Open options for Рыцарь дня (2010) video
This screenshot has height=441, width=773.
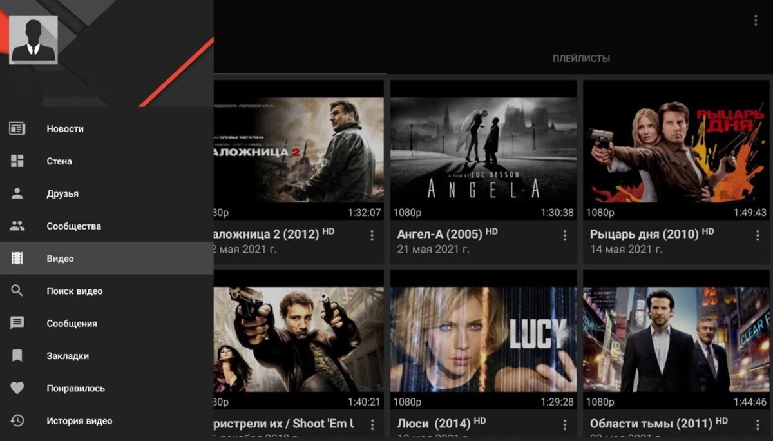pyautogui.click(x=758, y=236)
